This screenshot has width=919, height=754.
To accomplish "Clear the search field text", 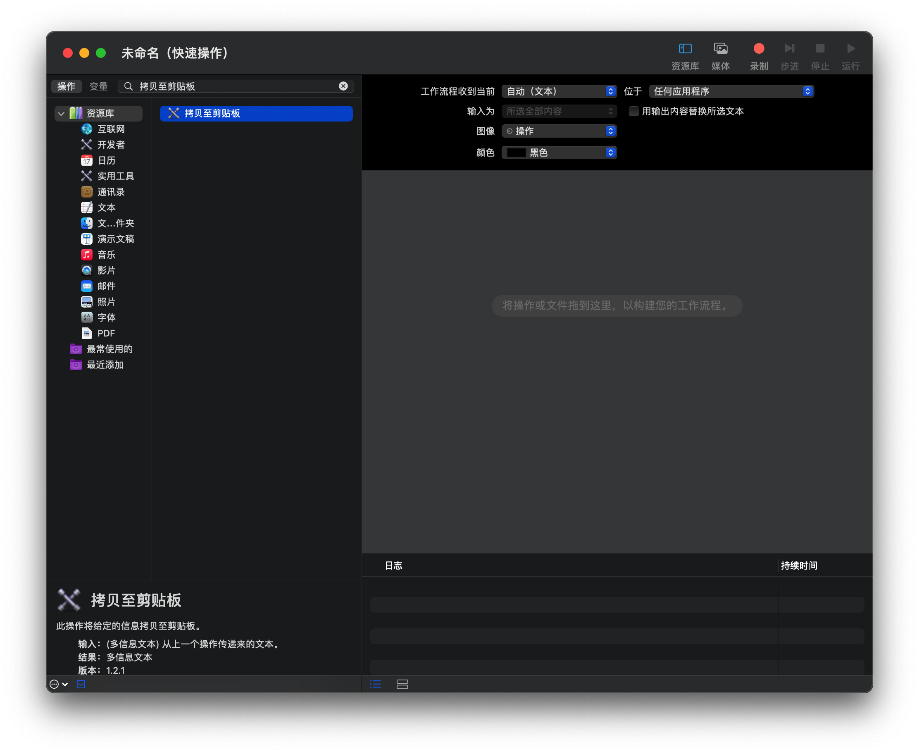I will [343, 86].
